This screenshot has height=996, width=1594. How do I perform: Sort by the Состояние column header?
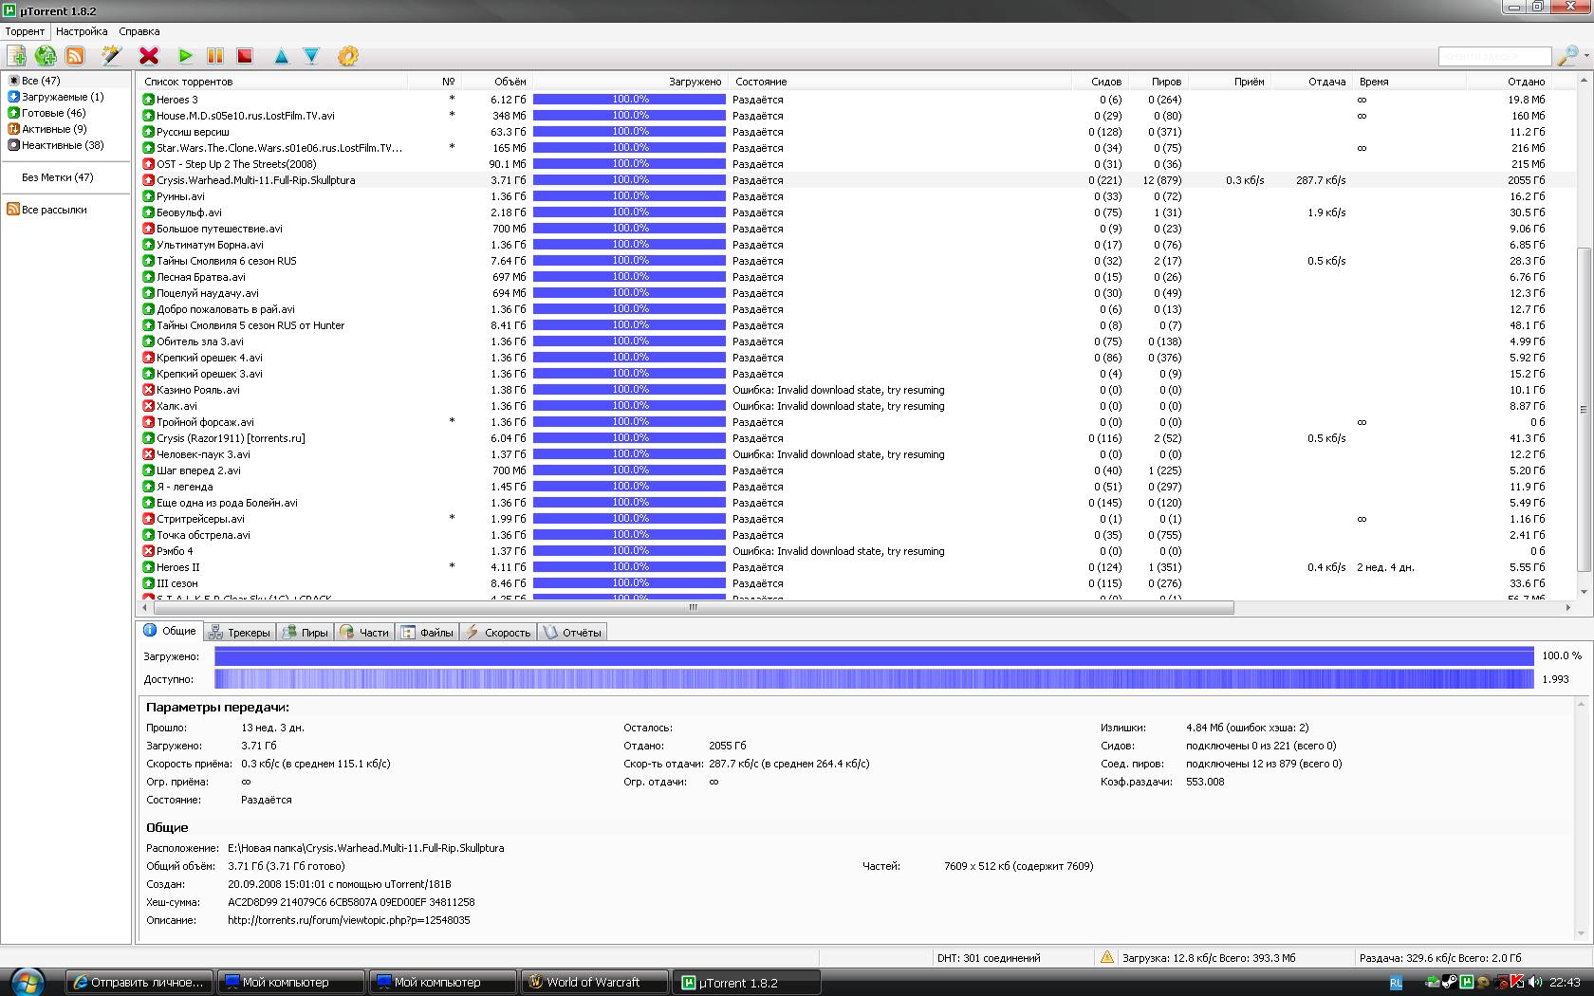(x=899, y=82)
